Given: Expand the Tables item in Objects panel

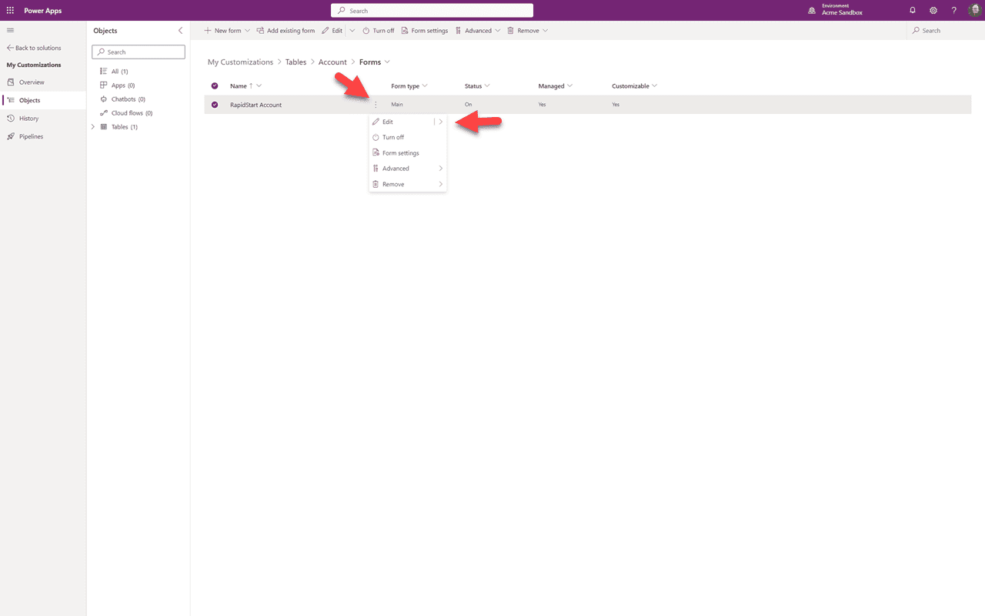Looking at the screenshot, I should tap(93, 126).
